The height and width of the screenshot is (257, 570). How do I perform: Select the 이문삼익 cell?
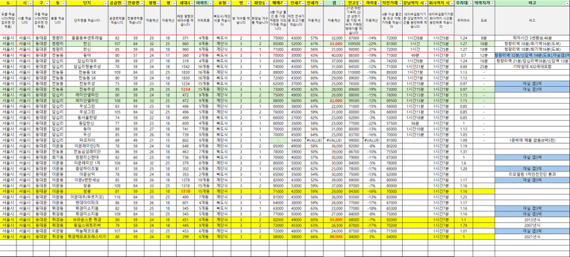(x=87, y=174)
